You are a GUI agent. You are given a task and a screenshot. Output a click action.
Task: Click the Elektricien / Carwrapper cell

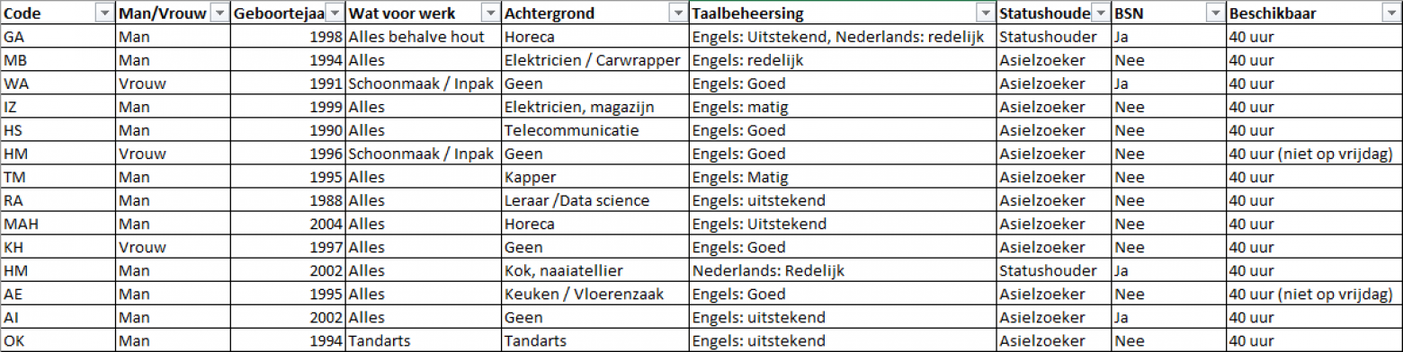click(x=595, y=60)
